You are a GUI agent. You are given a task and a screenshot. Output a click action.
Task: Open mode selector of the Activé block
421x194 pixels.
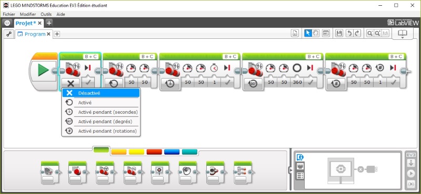[114, 83]
